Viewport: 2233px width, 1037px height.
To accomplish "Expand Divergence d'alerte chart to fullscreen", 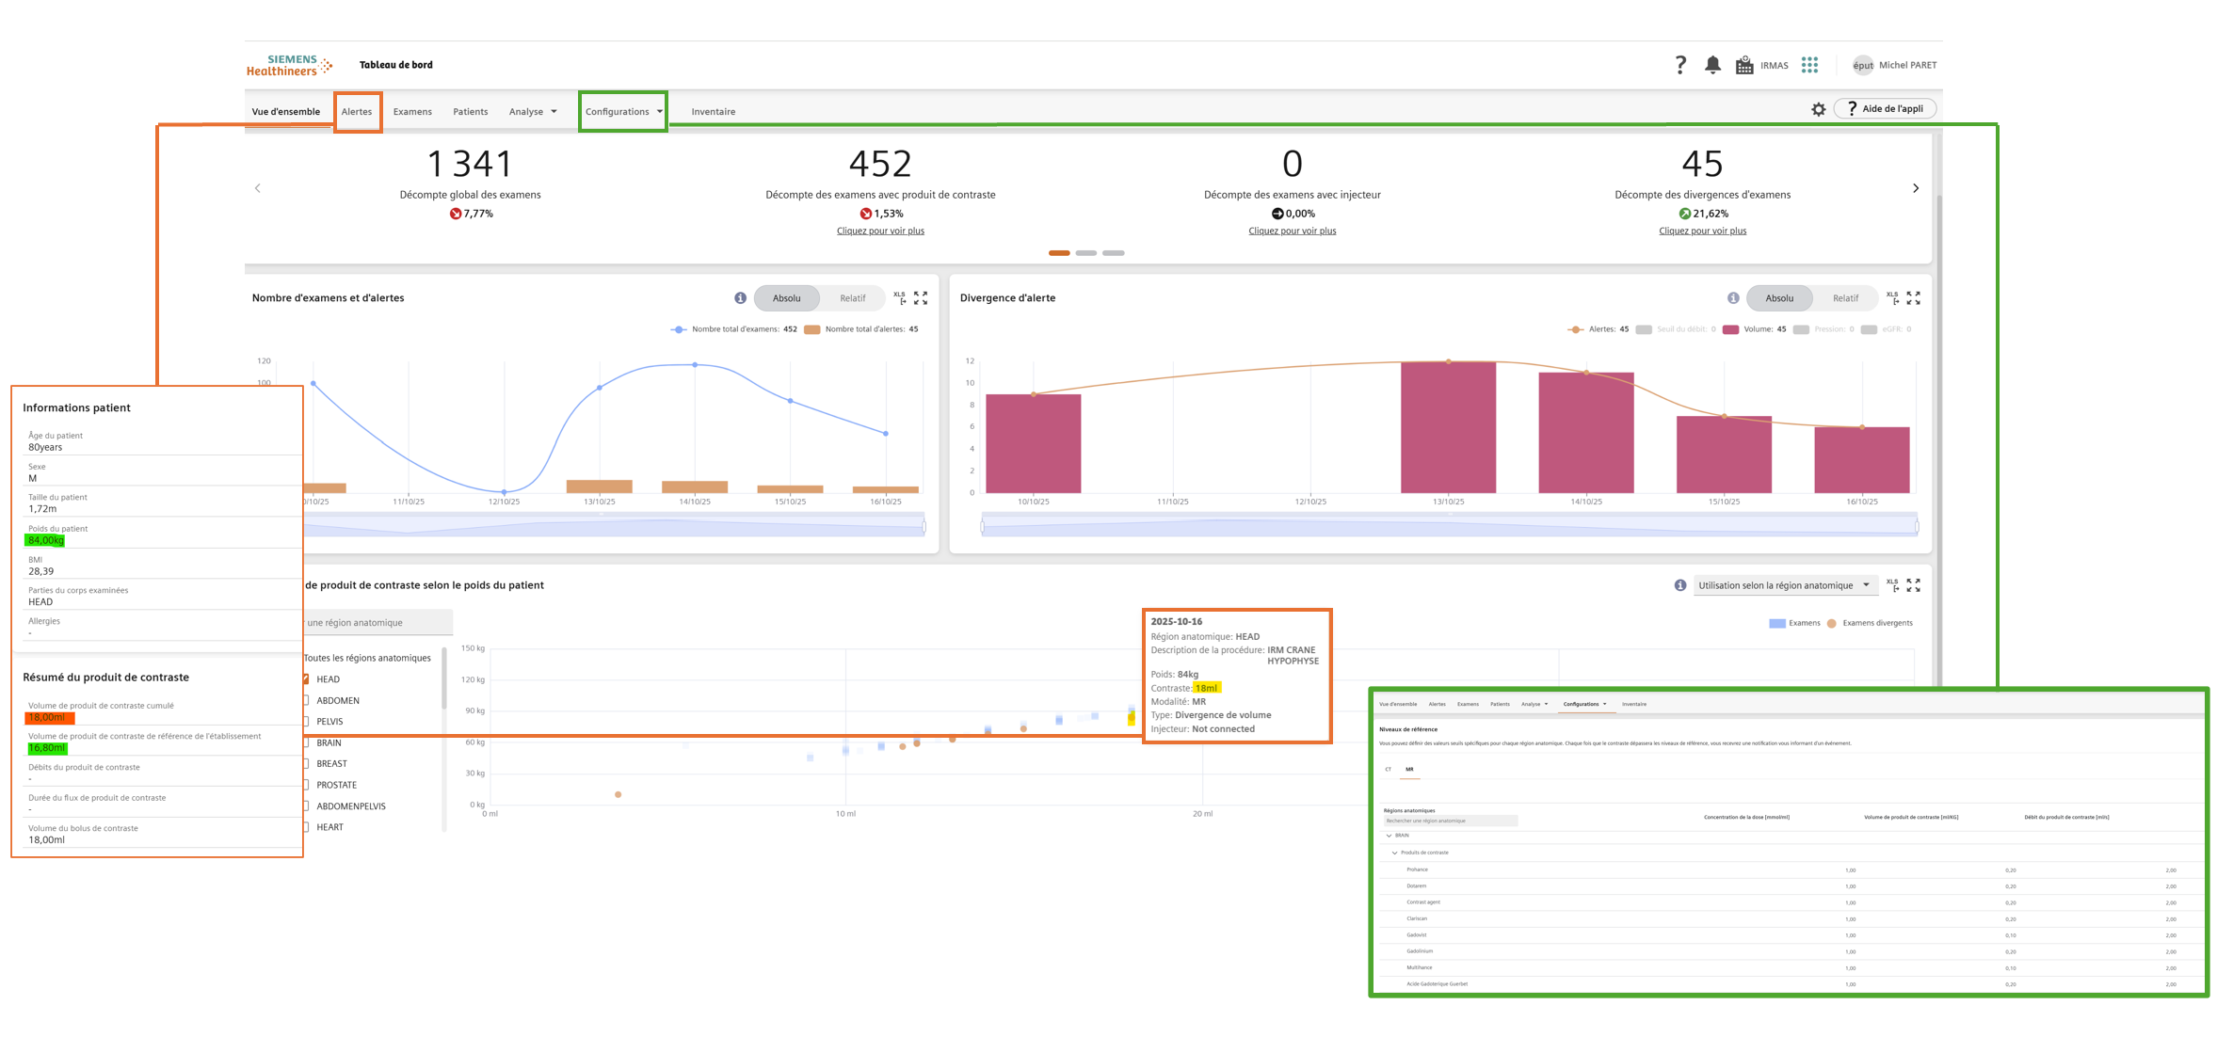I will tap(1913, 298).
